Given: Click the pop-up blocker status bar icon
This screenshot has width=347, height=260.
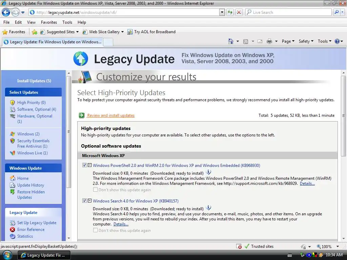Looking at the screenshot, I should coord(239,246).
